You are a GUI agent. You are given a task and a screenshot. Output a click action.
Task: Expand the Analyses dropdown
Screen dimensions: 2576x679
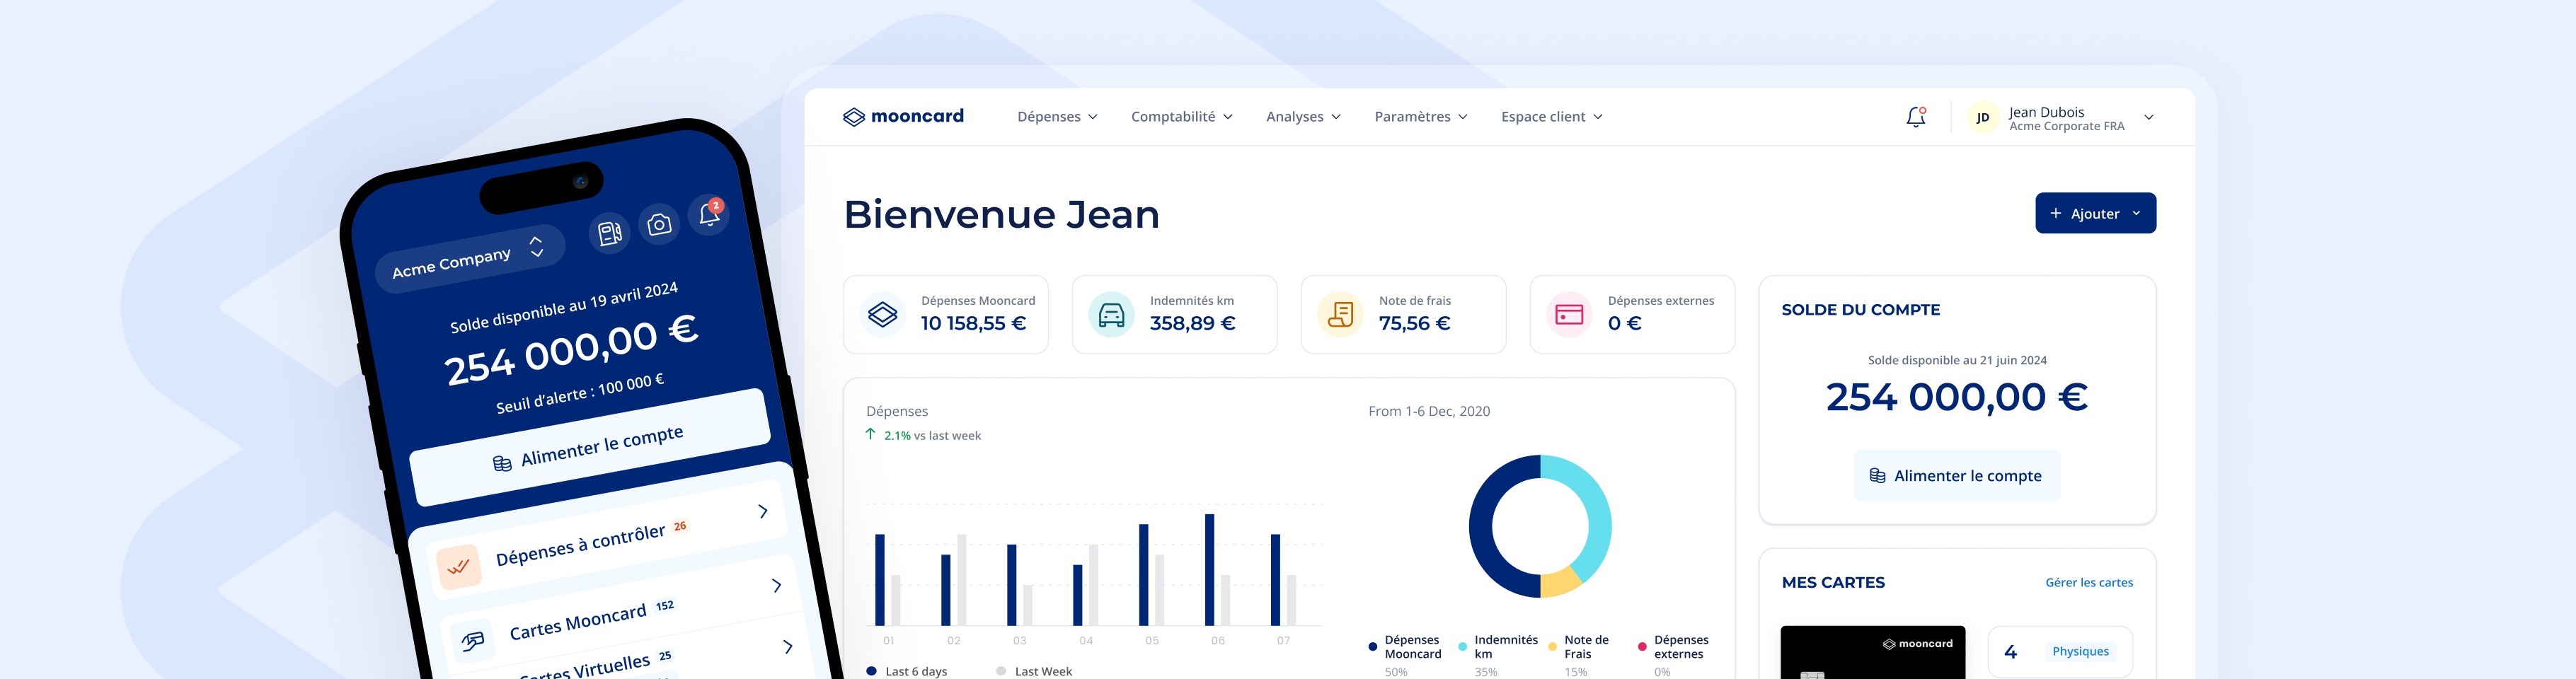[1303, 117]
